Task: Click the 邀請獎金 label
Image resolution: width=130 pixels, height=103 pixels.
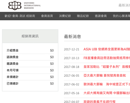Action: [12, 64]
